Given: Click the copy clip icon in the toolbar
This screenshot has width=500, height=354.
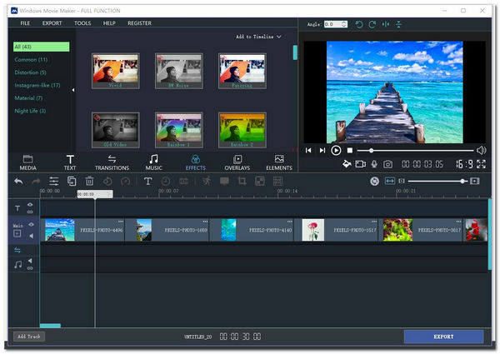Looking at the screenshot, I should [x=72, y=182].
